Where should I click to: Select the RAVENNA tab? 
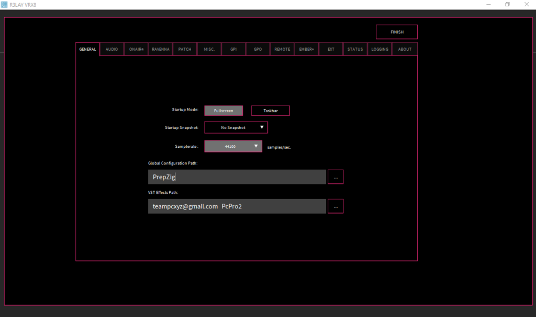coord(160,49)
